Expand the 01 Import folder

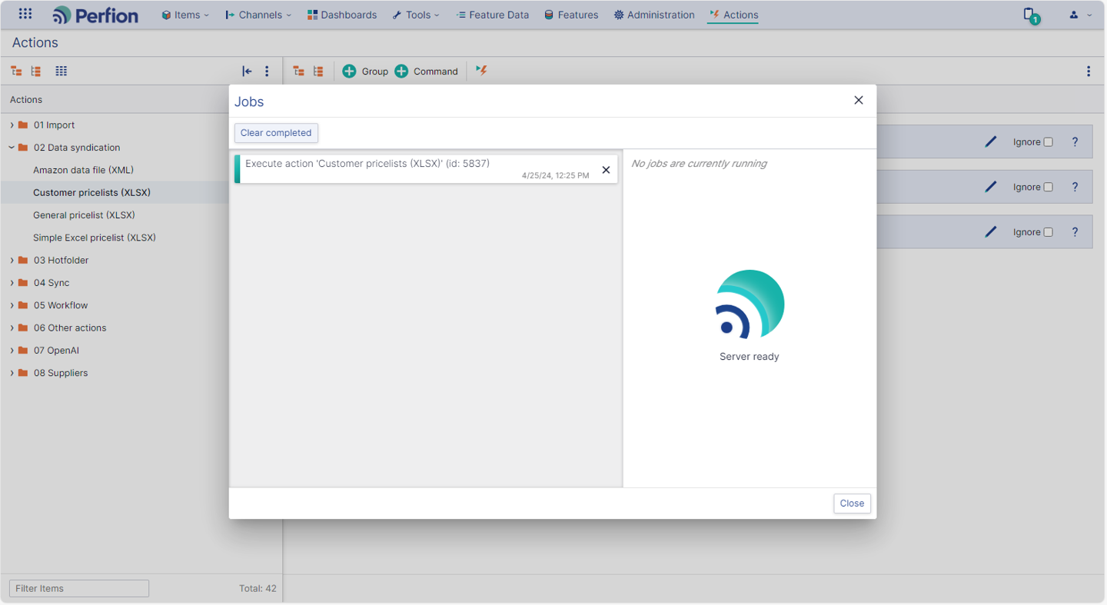tap(12, 125)
